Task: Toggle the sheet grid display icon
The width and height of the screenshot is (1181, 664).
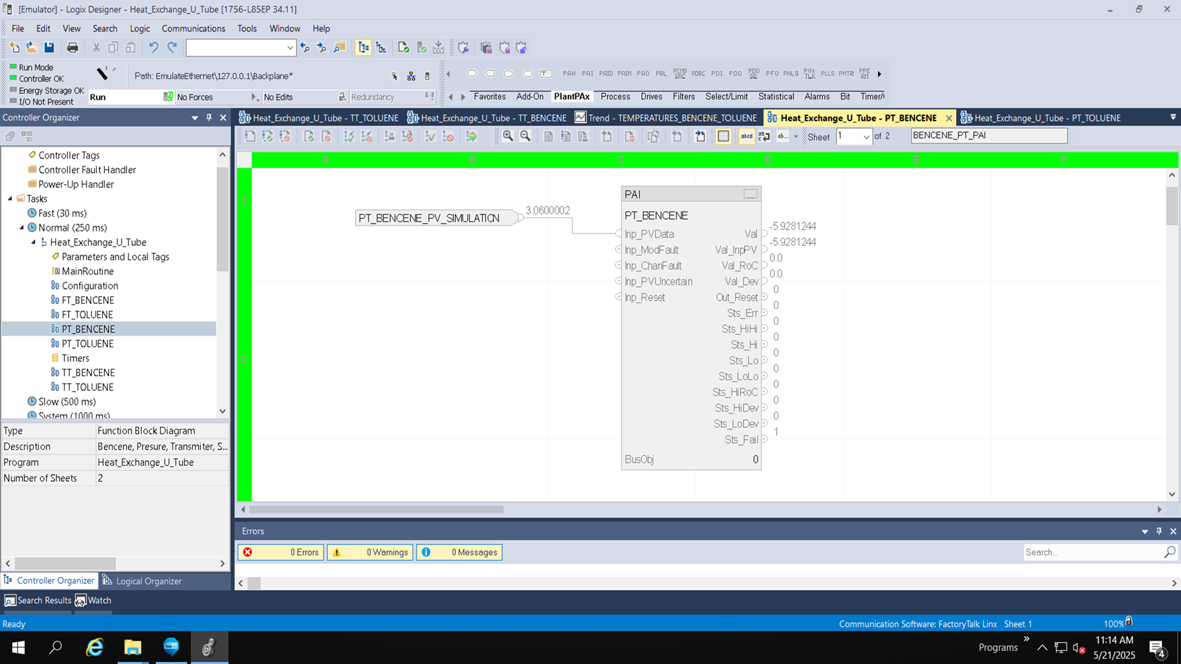Action: 723,136
